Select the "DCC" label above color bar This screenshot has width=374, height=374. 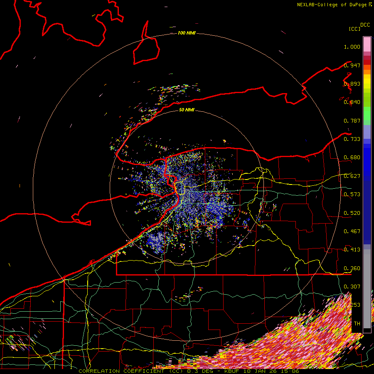click(365, 25)
